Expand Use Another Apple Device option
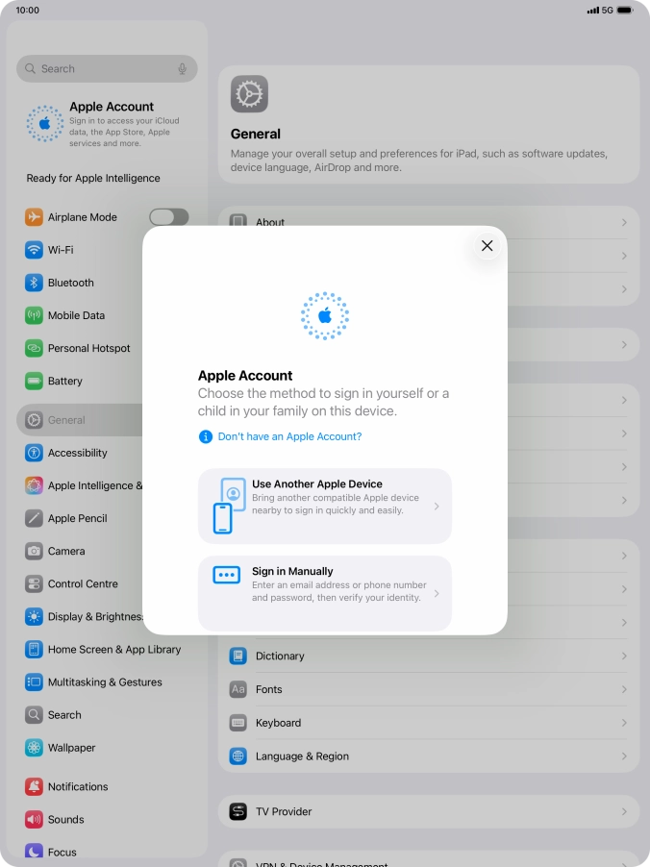Image resolution: width=650 pixels, height=867 pixels. coord(437,507)
